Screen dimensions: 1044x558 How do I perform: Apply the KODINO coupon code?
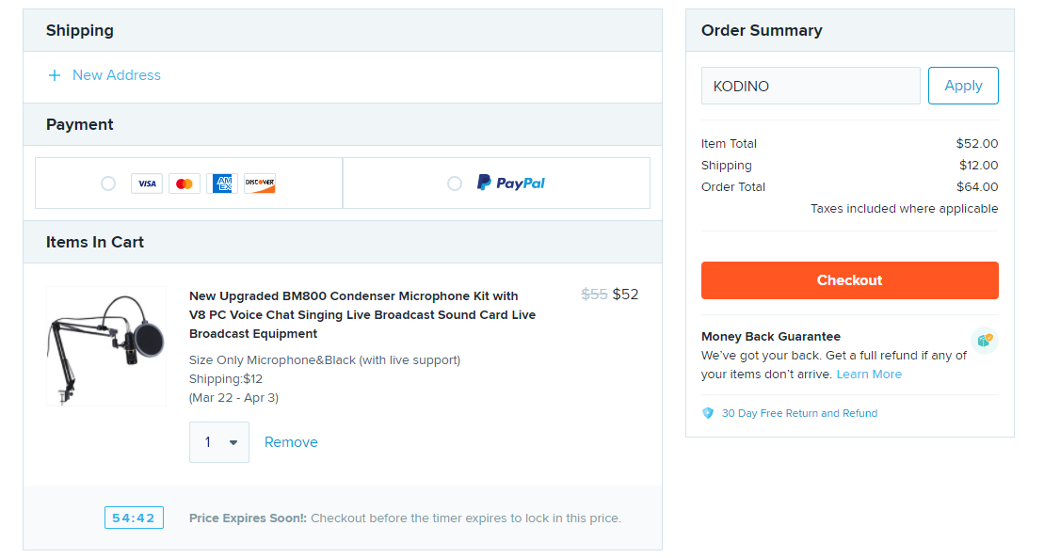pos(963,86)
